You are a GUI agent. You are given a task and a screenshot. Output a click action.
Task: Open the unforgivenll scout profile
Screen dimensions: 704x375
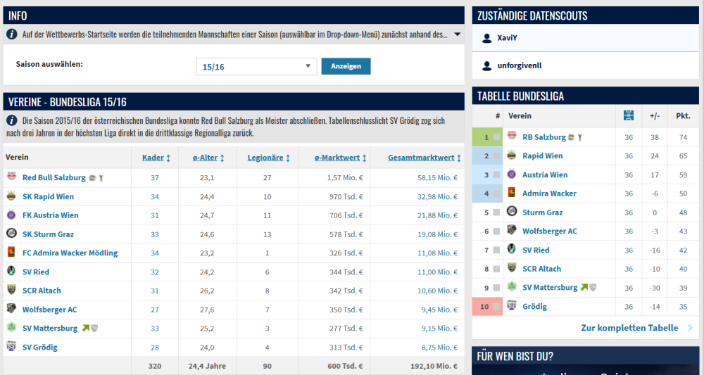520,65
